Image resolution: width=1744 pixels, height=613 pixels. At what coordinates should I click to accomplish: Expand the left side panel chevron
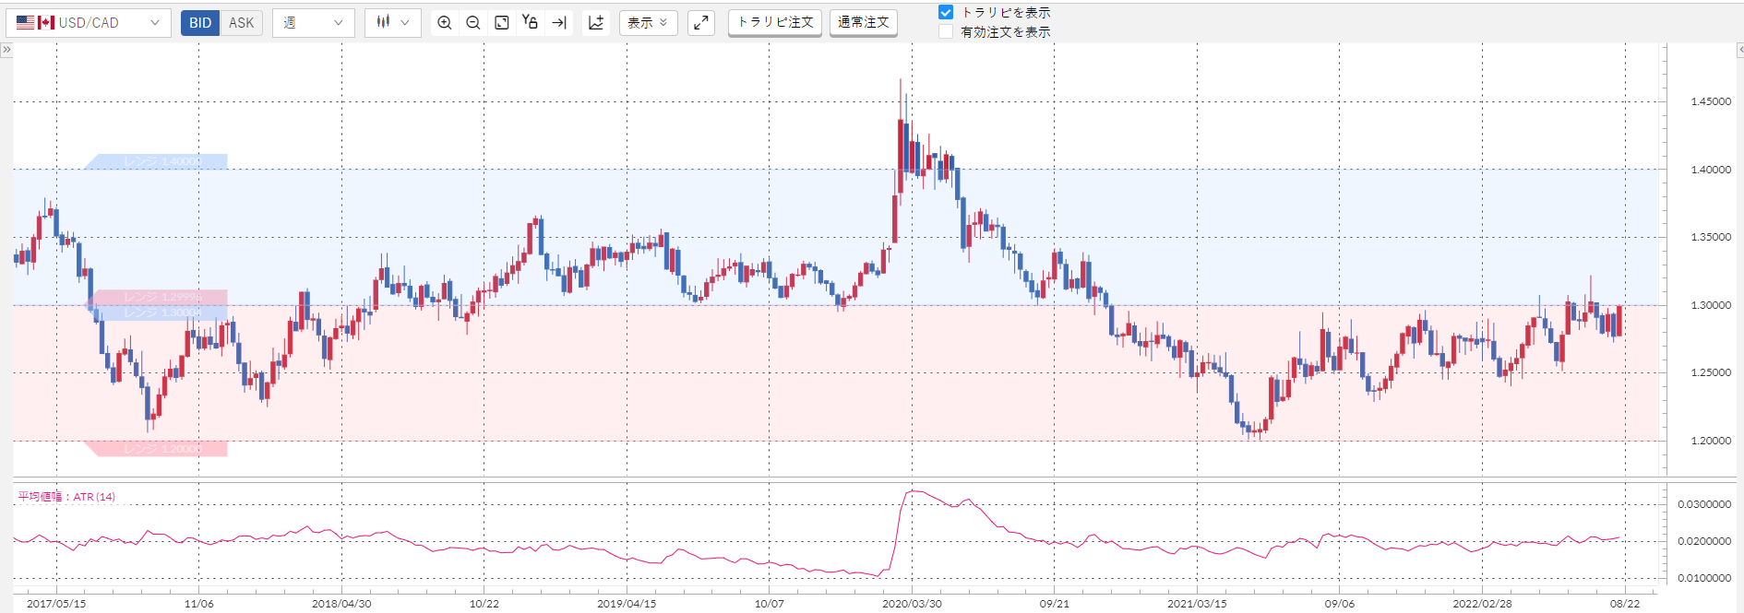[6, 50]
